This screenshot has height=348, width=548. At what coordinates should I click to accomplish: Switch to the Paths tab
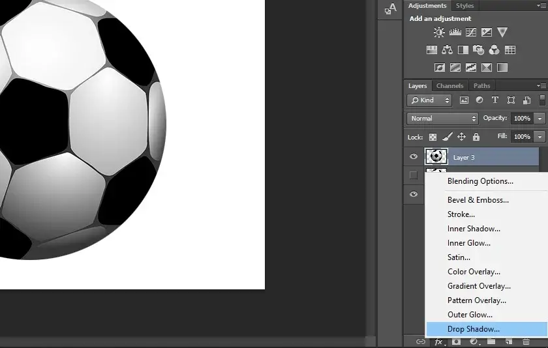[481, 86]
